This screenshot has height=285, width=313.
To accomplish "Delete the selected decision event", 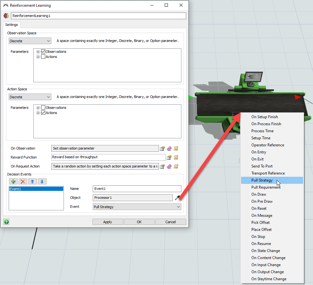I will pos(23,182).
